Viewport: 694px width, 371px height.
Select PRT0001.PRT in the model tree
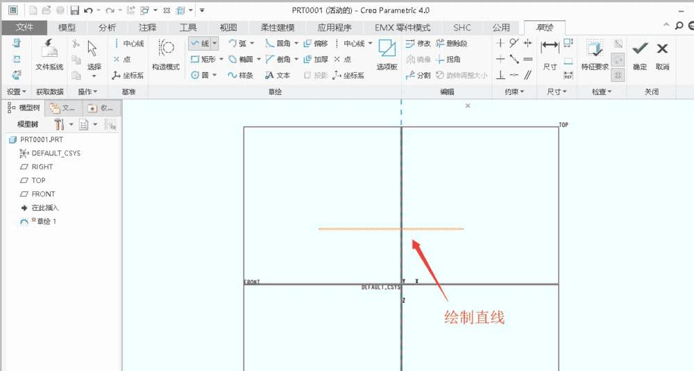point(36,139)
